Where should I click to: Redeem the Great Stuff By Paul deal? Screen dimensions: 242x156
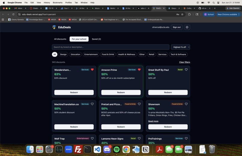click(x=168, y=92)
